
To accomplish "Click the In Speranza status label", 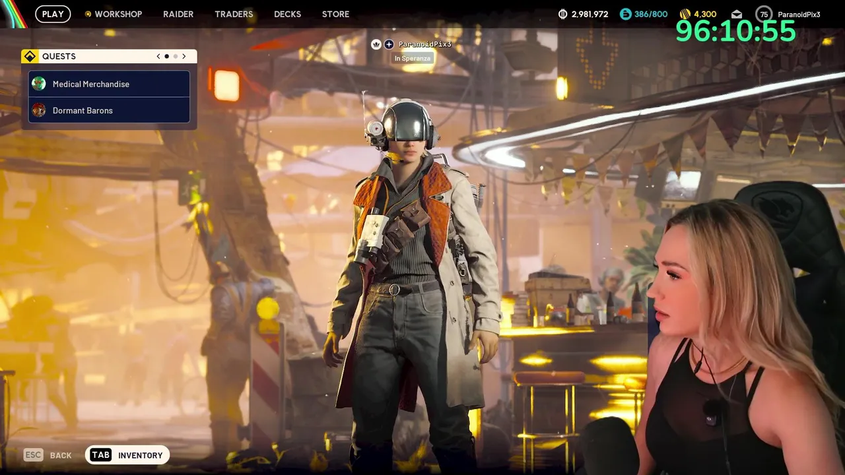I will pyautogui.click(x=413, y=58).
